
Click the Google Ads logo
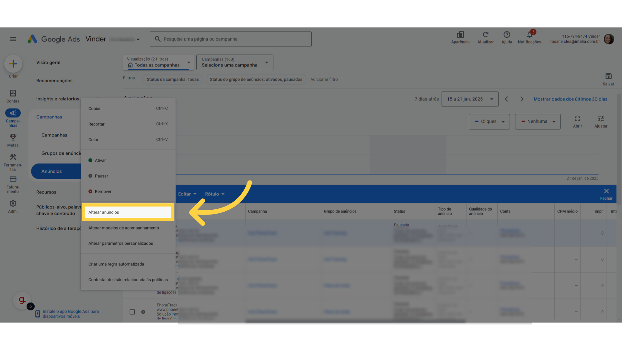(54, 39)
